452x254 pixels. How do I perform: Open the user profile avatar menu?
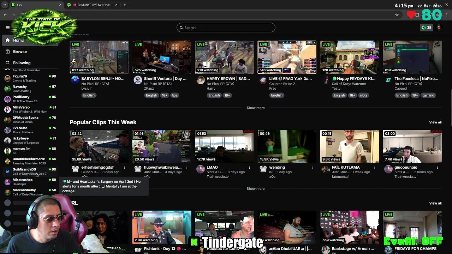(x=439, y=28)
